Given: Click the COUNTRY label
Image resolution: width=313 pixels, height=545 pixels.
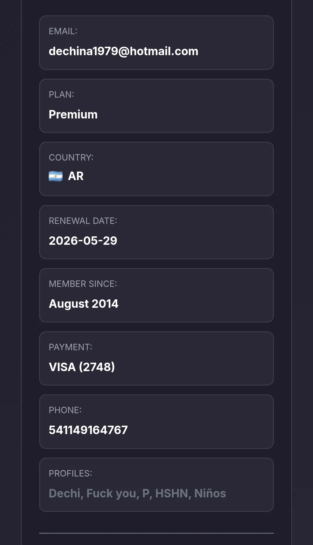Looking at the screenshot, I should click(x=71, y=157).
